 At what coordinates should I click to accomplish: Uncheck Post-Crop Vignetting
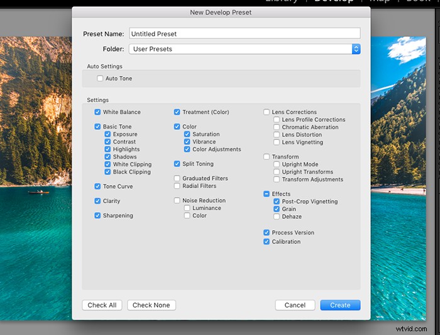pyautogui.click(x=277, y=201)
